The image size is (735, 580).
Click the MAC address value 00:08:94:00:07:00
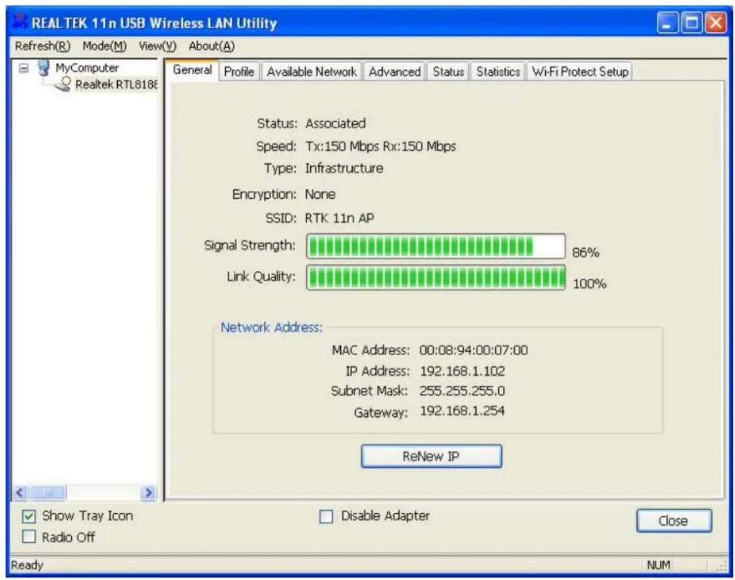[474, 350]
